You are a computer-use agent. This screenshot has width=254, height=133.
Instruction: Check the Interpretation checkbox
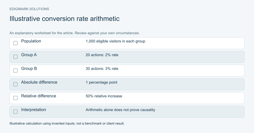click(x=15, y=112)
